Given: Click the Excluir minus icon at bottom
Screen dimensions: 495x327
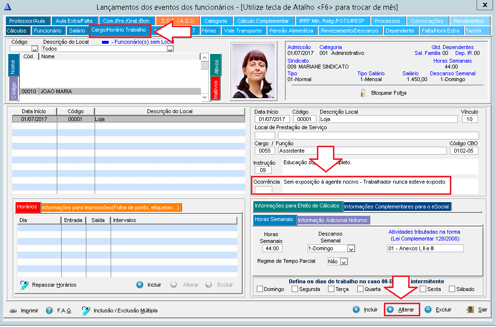Looking at the screenshot, I should pyautogui.click(x=428, y=310).
